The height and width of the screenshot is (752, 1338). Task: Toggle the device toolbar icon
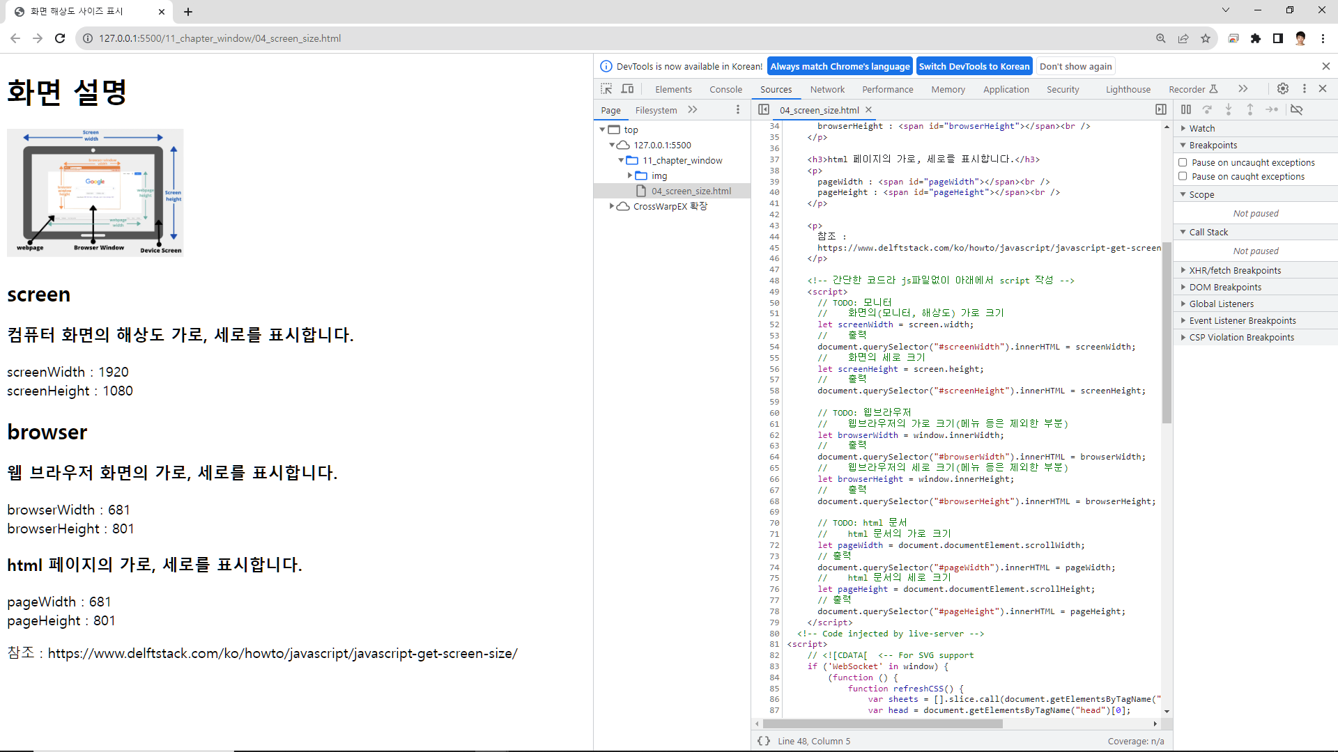point(628,89)
